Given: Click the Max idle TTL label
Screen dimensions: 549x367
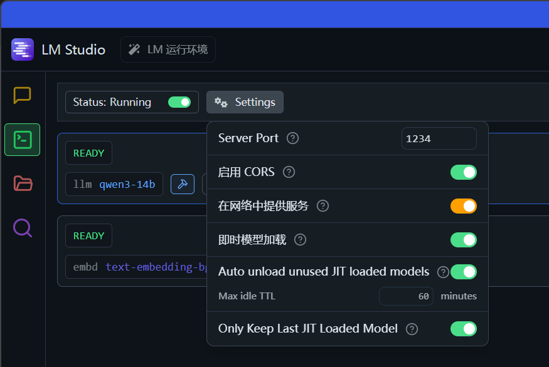Looking at the screenshot, I should click(x=247, y=296).
